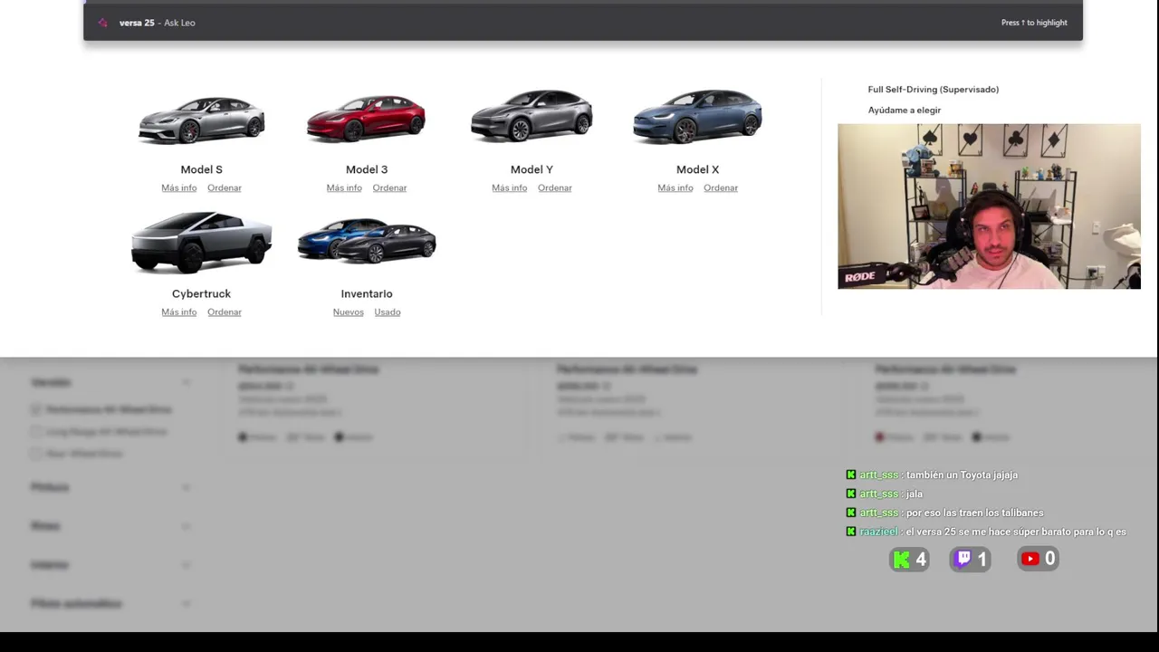Viewport: 1159px width, 652px height.
Task: Click Kick icon beside the 'jala' message
Action: [x=850, y=494]
